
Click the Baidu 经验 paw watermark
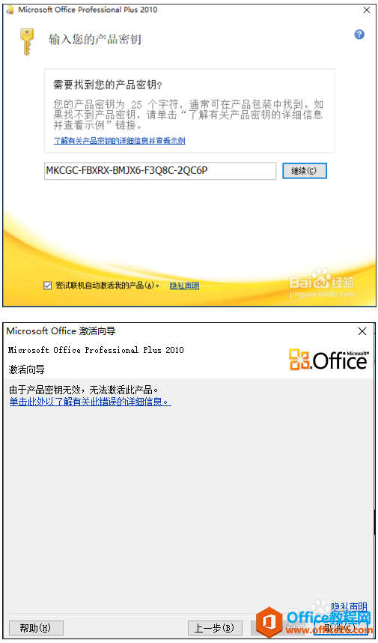[322, 283]
